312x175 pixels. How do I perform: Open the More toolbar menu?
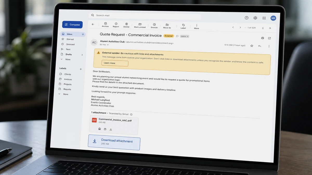tap(197, 26)
